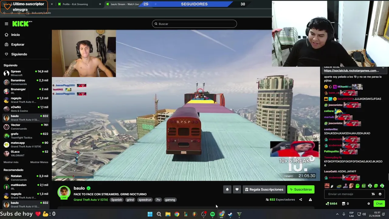Reload the page with refresh icon

[19, 13]
